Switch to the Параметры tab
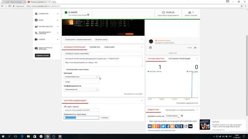Viewport: 248px width, 139px height. (95, 47)
